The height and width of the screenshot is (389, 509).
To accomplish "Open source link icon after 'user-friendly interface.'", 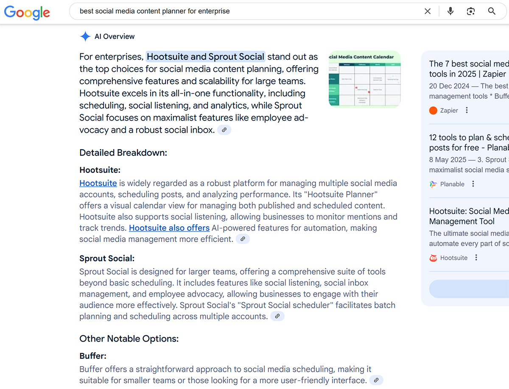I will 376,380.
